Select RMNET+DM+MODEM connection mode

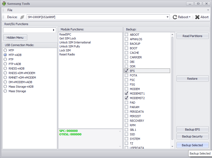coord(5,78)
